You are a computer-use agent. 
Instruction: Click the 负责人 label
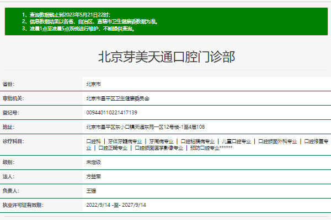[11, 191]
